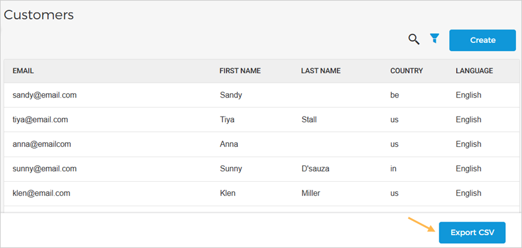This screenshot has width=522, height=248.
Task: Sort by the EMAIL column header
Action: [x=23, y=71]
